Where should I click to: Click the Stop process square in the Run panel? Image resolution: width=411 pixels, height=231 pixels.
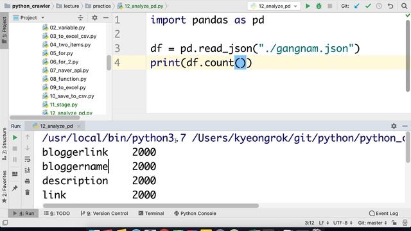(15, 148)
